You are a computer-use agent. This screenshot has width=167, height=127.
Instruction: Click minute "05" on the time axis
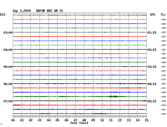(x=57, y=120)
